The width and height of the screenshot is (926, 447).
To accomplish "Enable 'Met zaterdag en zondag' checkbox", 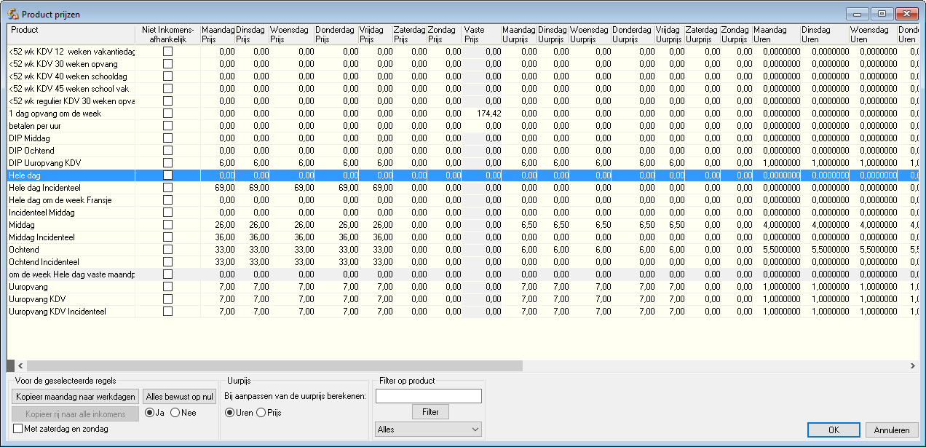I will [18, 429].
